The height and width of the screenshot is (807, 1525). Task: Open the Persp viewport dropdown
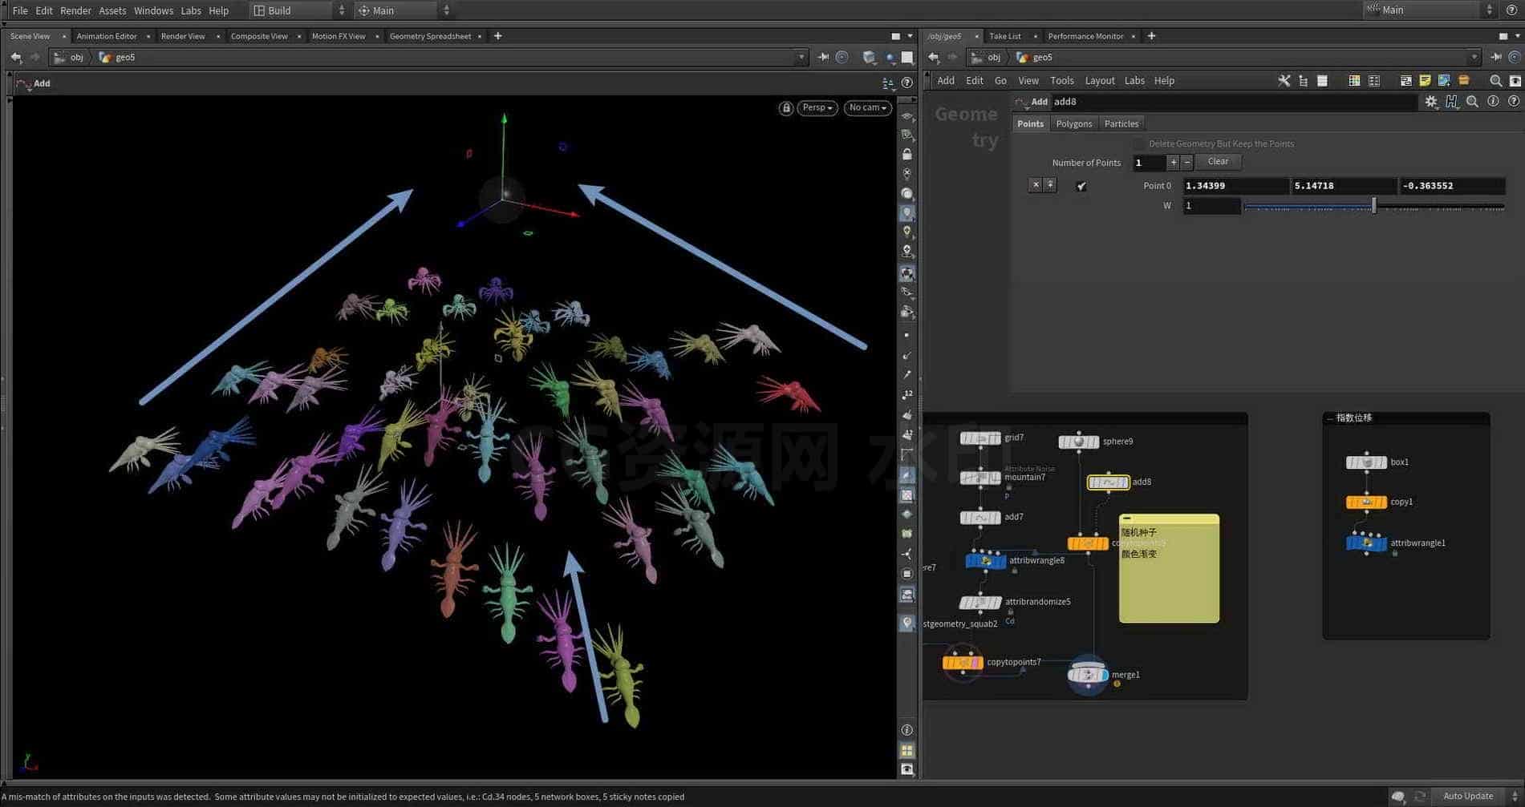817,107
